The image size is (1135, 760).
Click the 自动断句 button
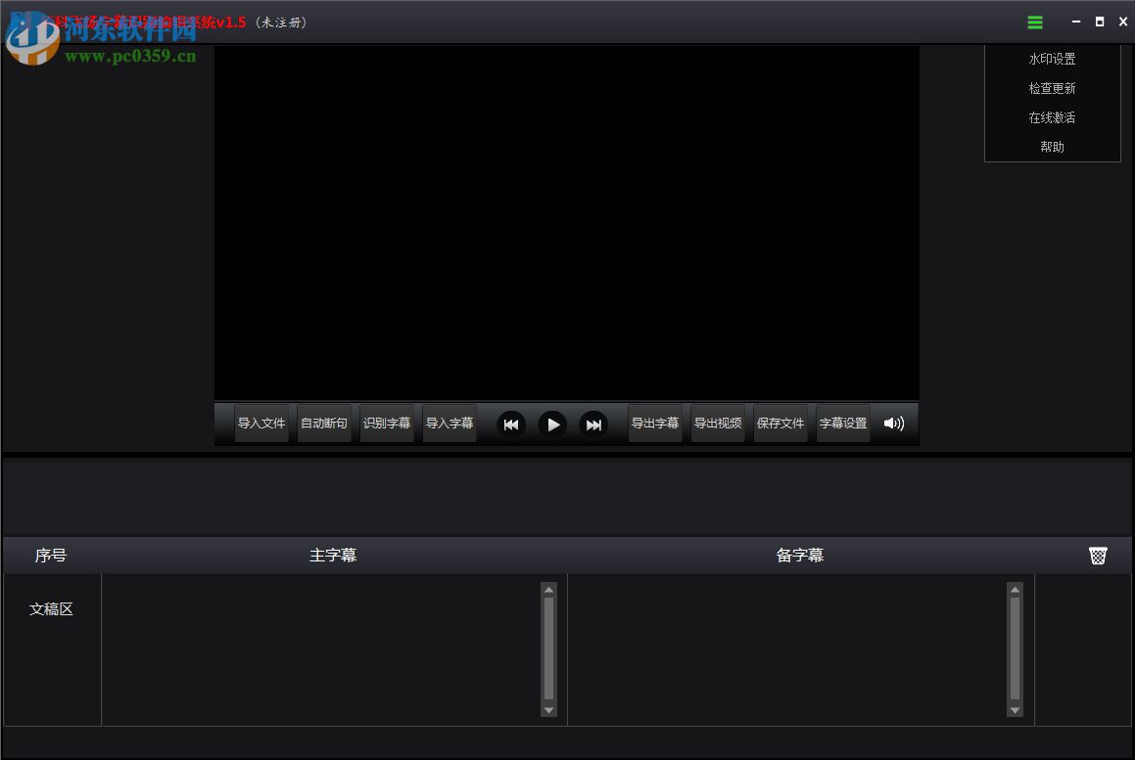point(324,423)
